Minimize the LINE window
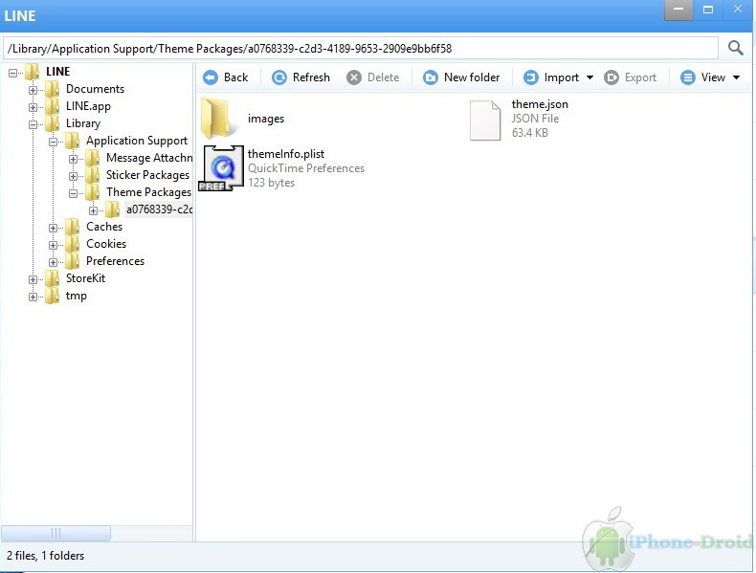The height and width of the screenshot is (573, 756). tap(678, 10)
